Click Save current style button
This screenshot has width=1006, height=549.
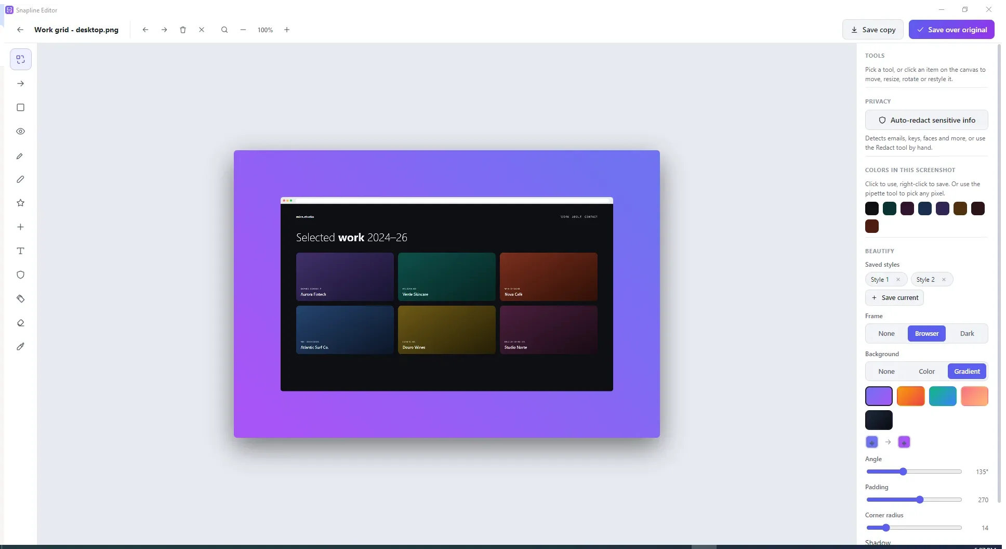894,298
